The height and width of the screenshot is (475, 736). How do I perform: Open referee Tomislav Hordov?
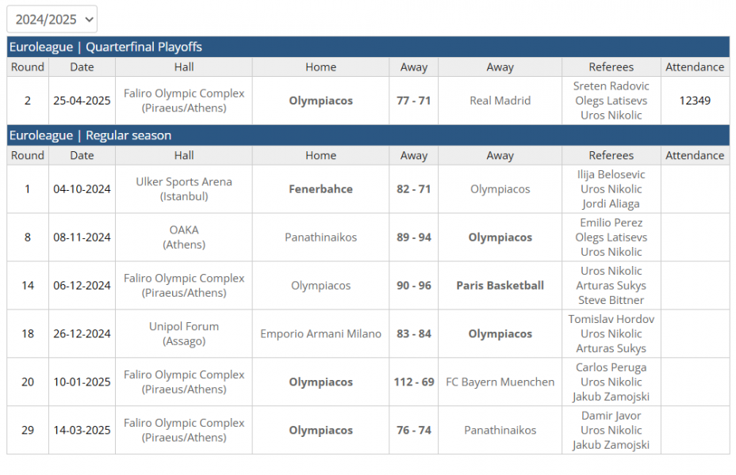click(611, 319)
